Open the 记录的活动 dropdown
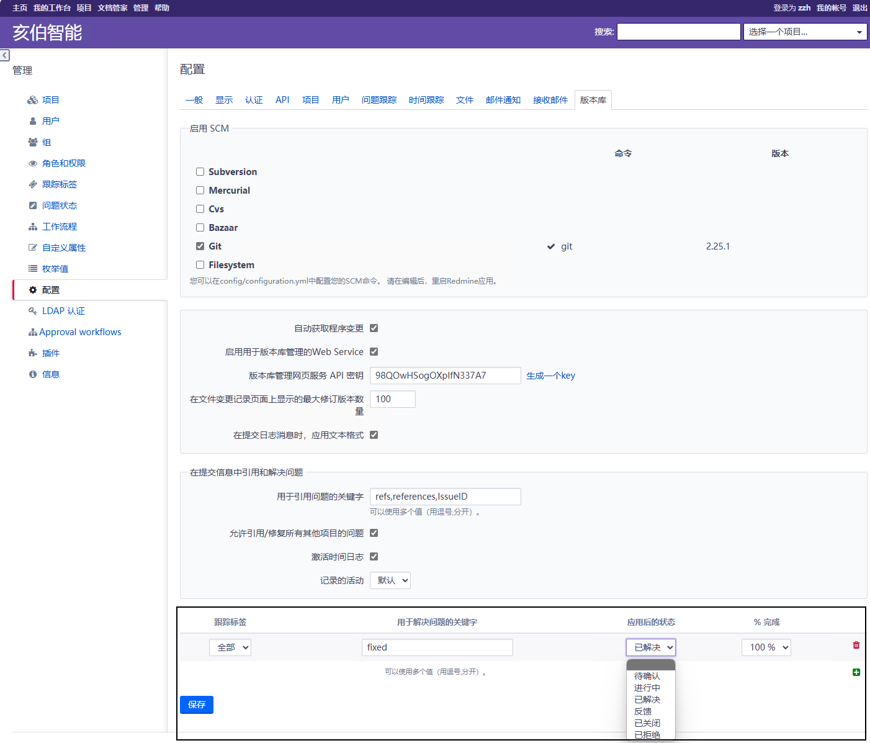Screen dimensions: 870x743 [390, 580]
